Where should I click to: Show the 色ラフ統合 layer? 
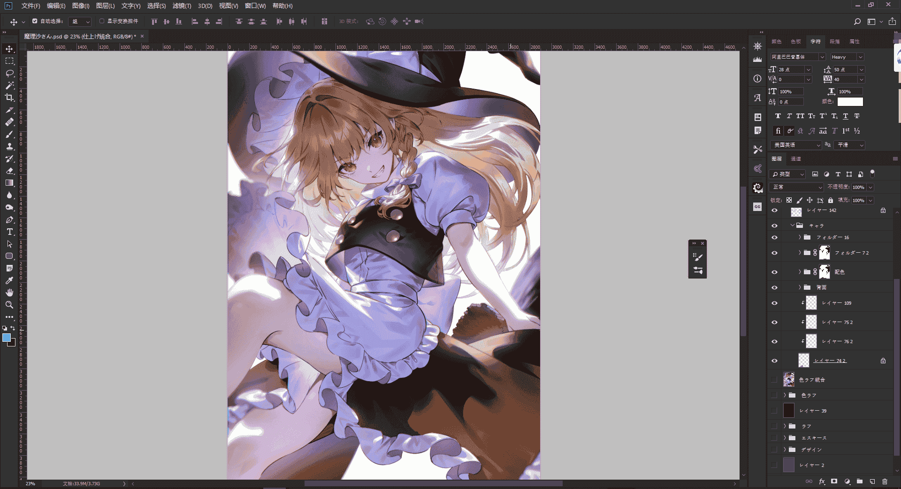pyautogui.click(x=774, y=380)
